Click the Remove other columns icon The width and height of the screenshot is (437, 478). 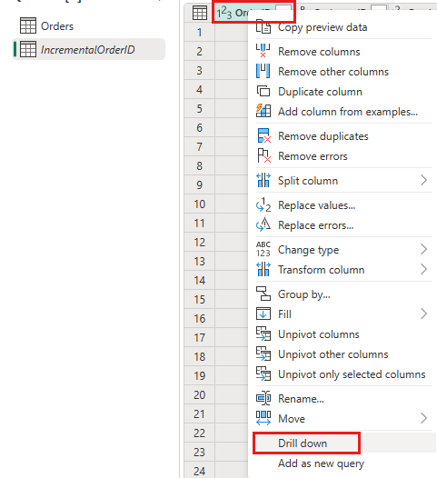click(x=263, y=71)
